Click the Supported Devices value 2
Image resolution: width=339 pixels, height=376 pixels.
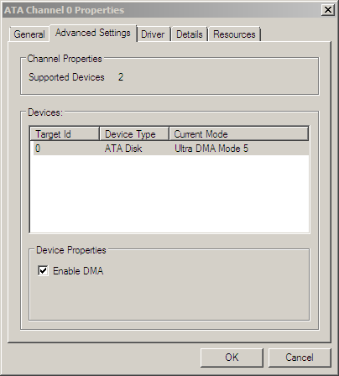pos(121,77)
